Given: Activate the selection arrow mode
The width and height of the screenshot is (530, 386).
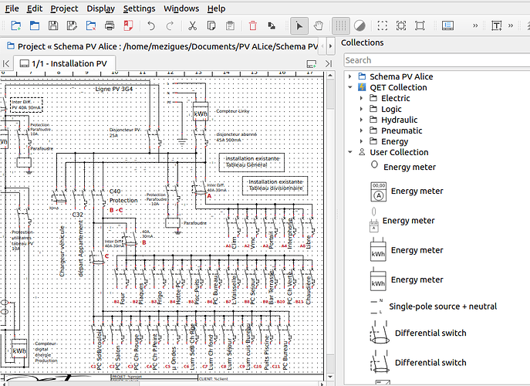Looking at the screenshot, I should coord(299,25).
